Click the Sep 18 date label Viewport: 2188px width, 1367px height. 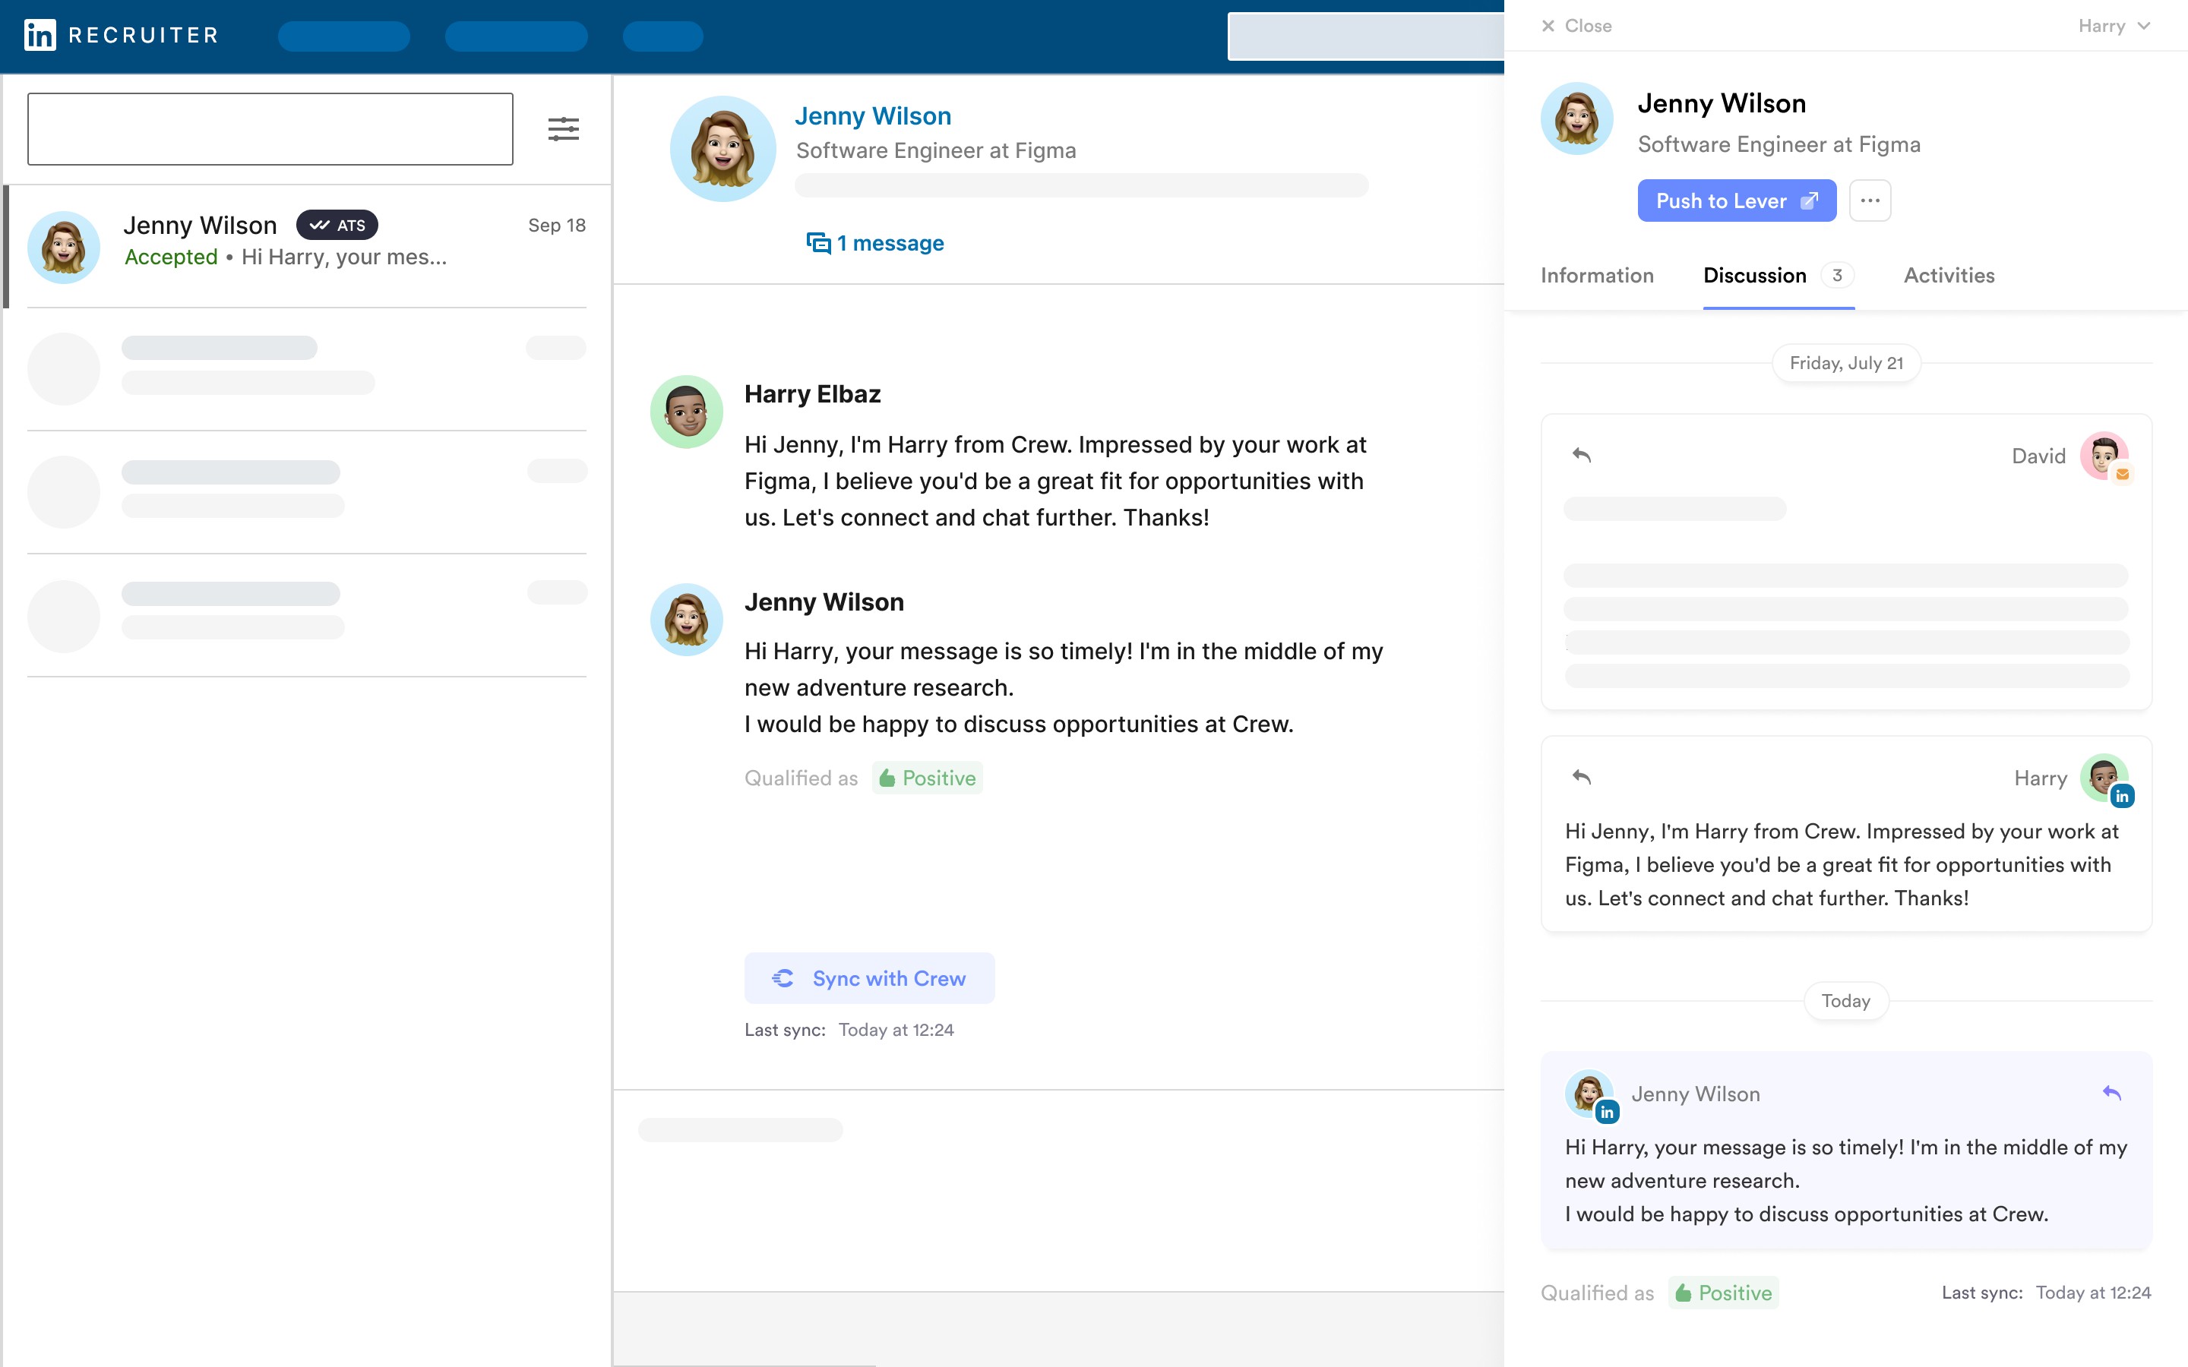(557, 225)
